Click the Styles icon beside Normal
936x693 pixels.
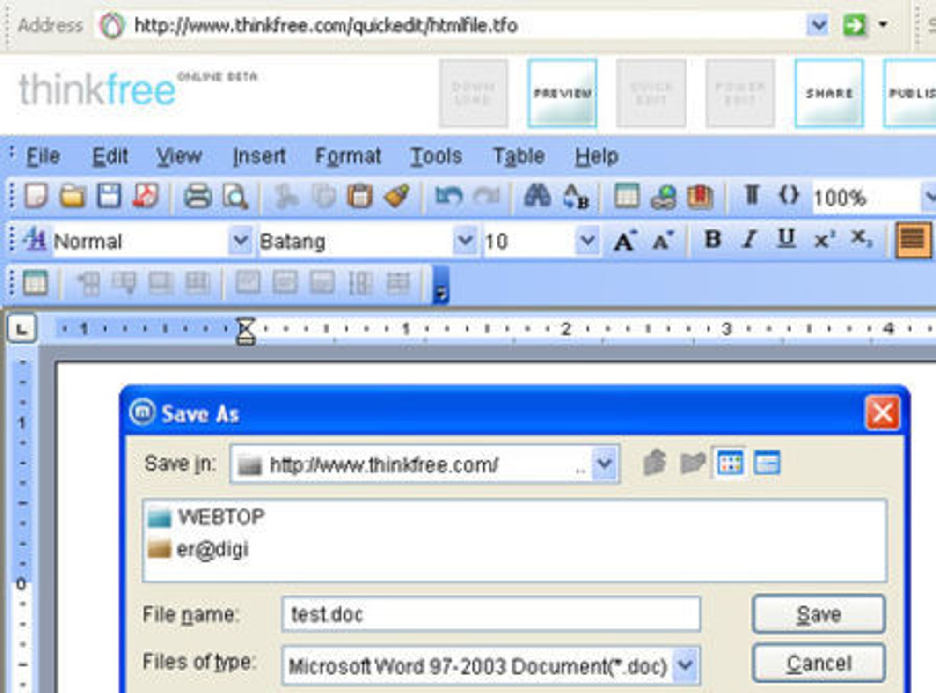pyautogui.click(x=36, y=239)
